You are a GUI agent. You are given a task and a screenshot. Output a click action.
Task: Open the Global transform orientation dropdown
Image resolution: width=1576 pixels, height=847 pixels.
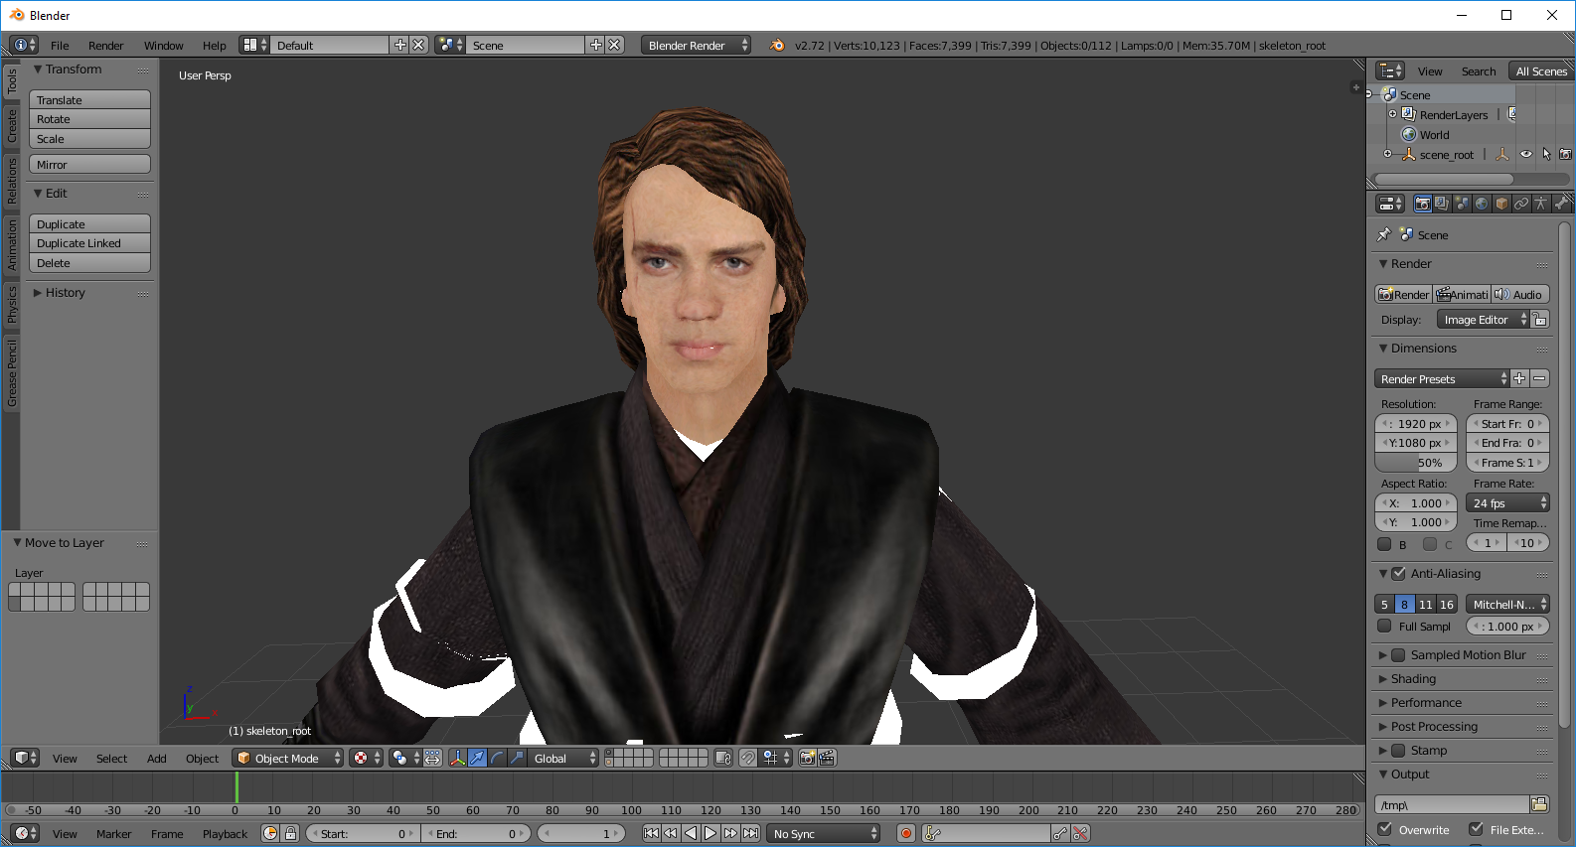pos(563,758)
